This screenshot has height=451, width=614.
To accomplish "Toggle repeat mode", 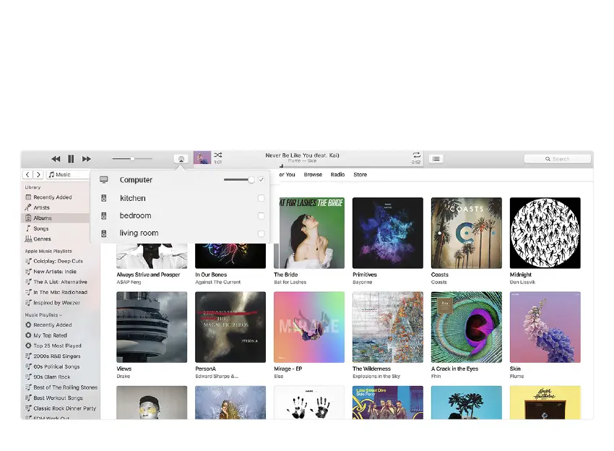I will pyautogui.click(x=416, y=155).
